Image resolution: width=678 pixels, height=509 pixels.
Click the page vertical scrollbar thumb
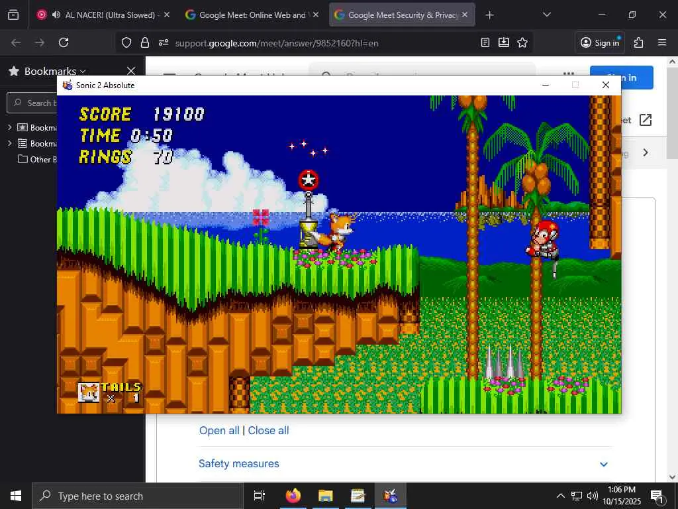coord(673,113)
